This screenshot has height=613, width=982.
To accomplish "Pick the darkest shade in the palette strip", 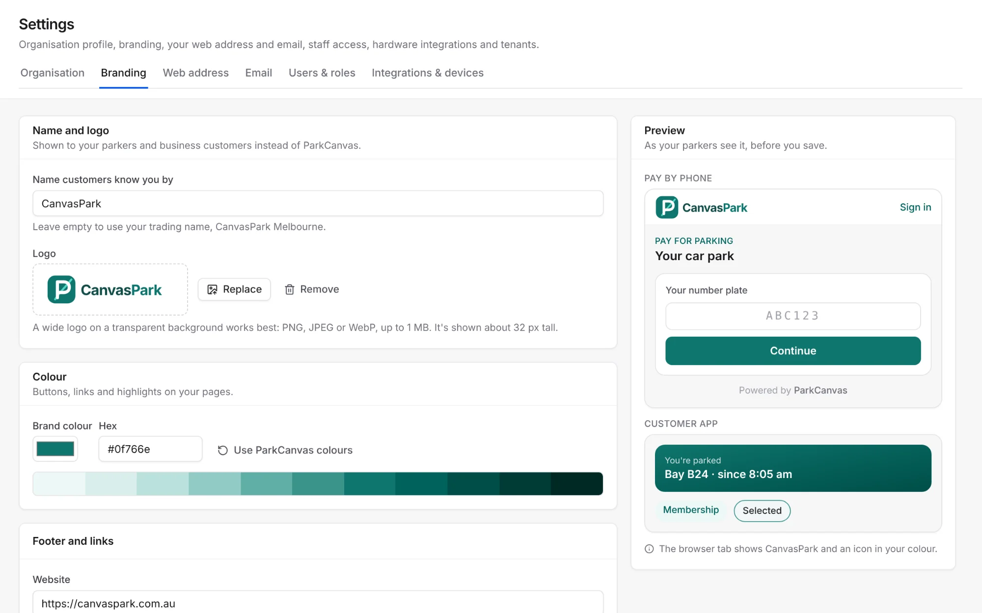I will (577, 484).
